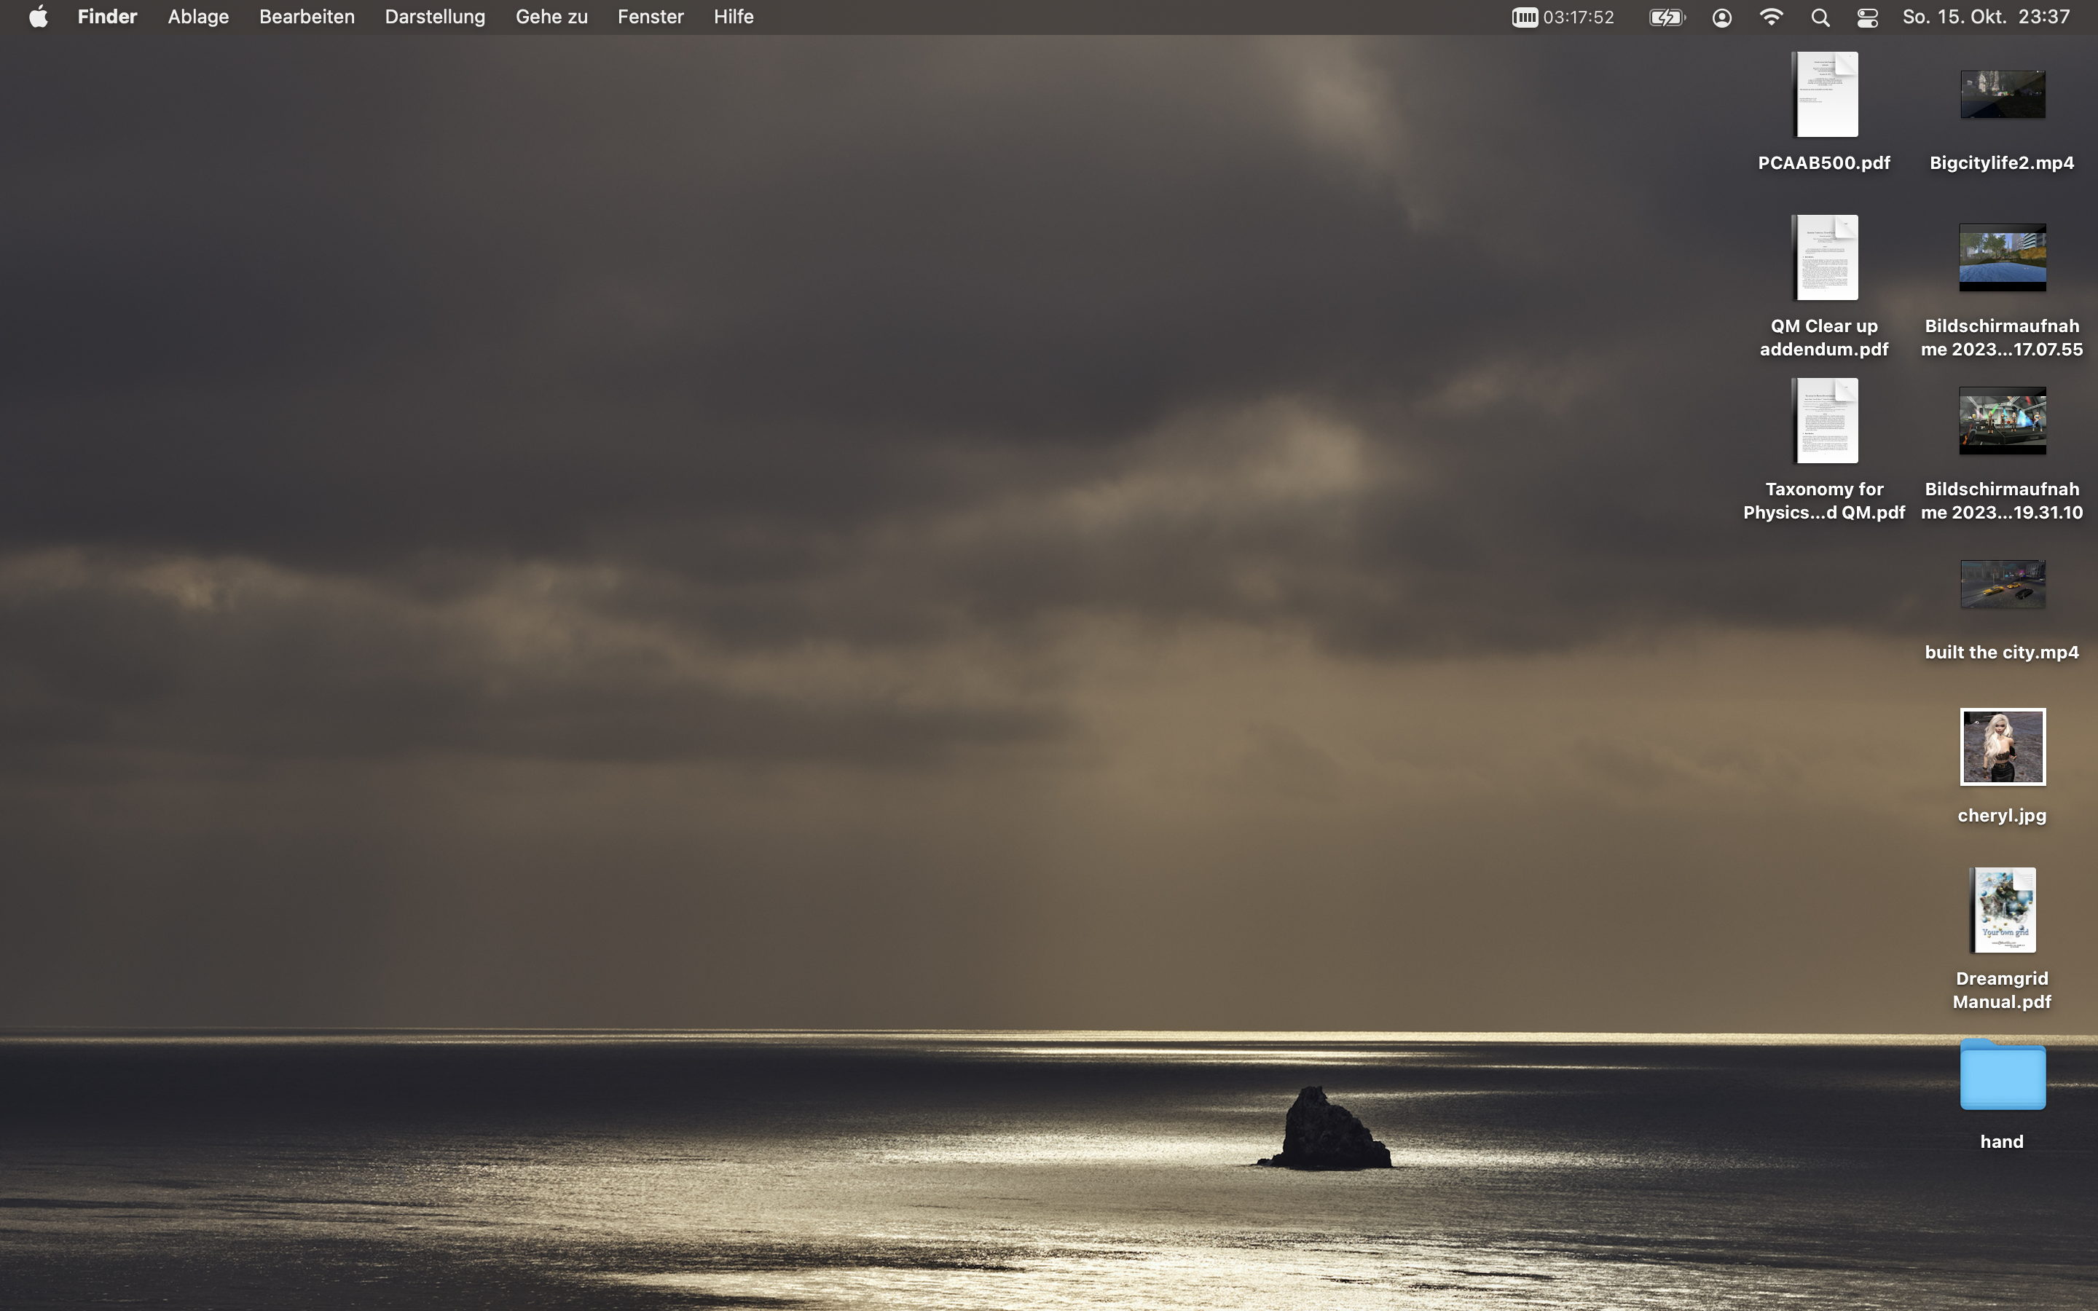The height and width of the screenshot is (1311, 2098).
Task: Select the hand folder icon
Action: [x=2002, y=1075]
